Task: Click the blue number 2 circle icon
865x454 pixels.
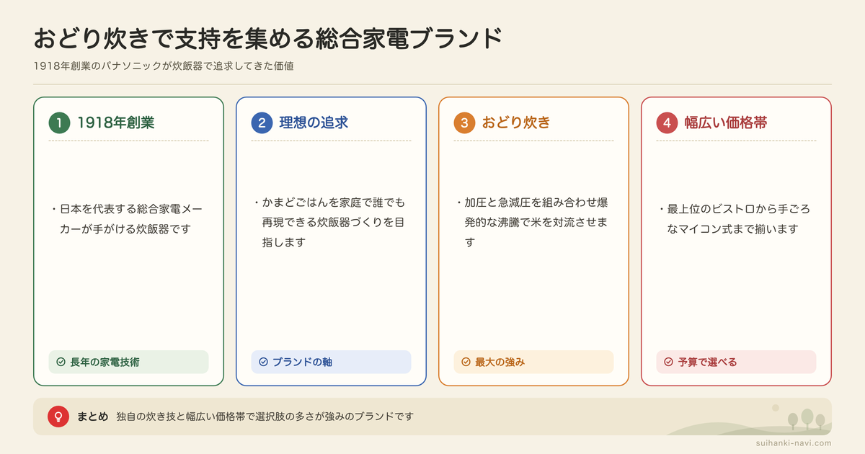Action: 262,123
